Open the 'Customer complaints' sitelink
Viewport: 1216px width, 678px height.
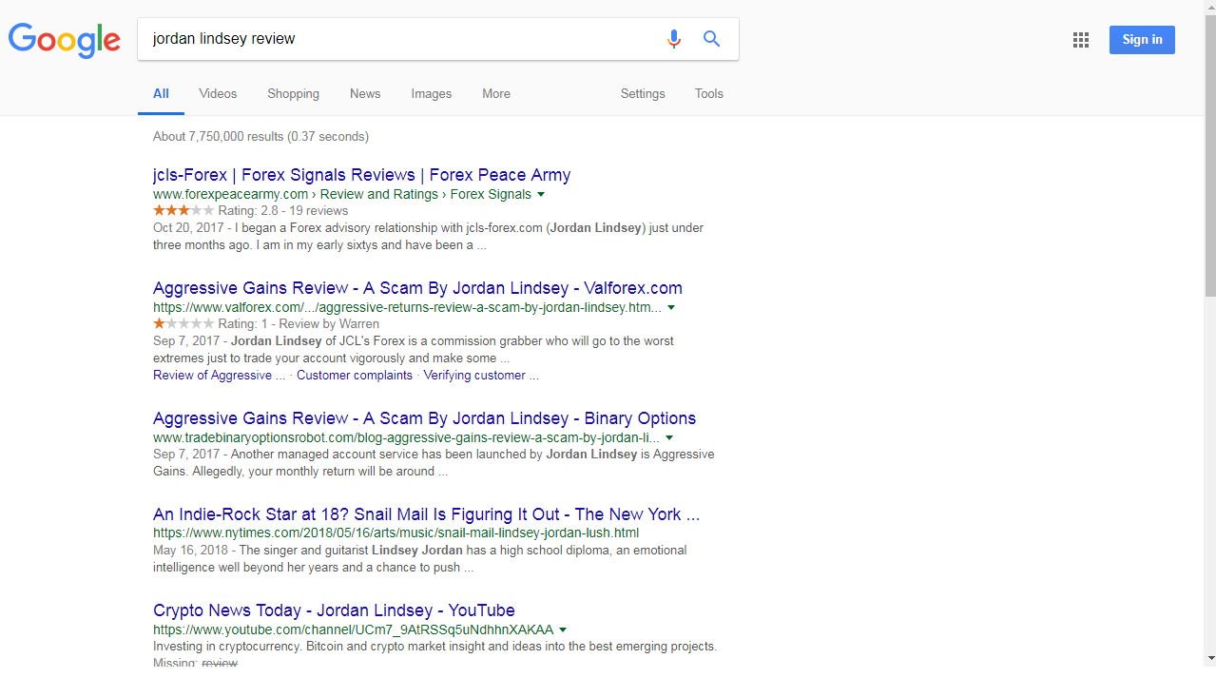[355, 376]
